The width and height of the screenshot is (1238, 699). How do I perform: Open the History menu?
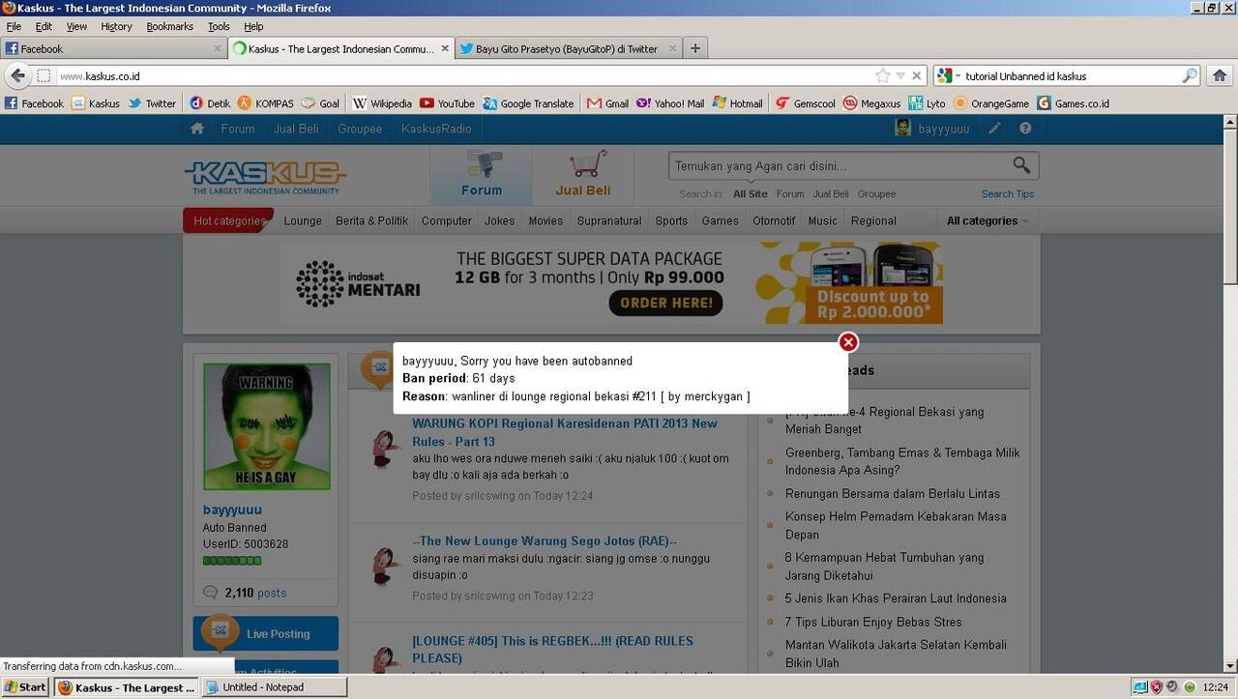pyautogui.click(x=116, y=26)
